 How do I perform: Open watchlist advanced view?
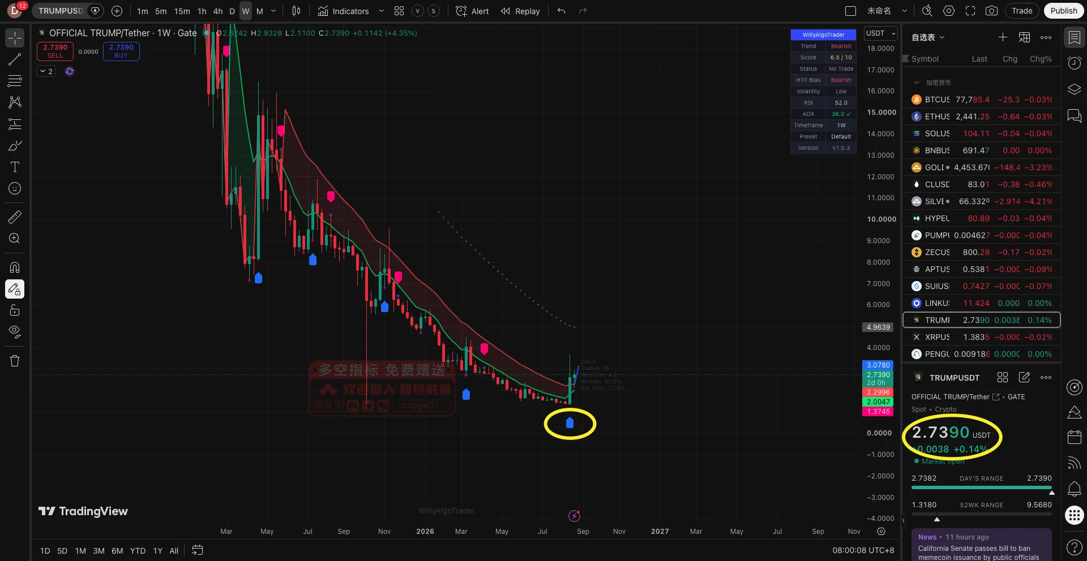point(1024,37)
